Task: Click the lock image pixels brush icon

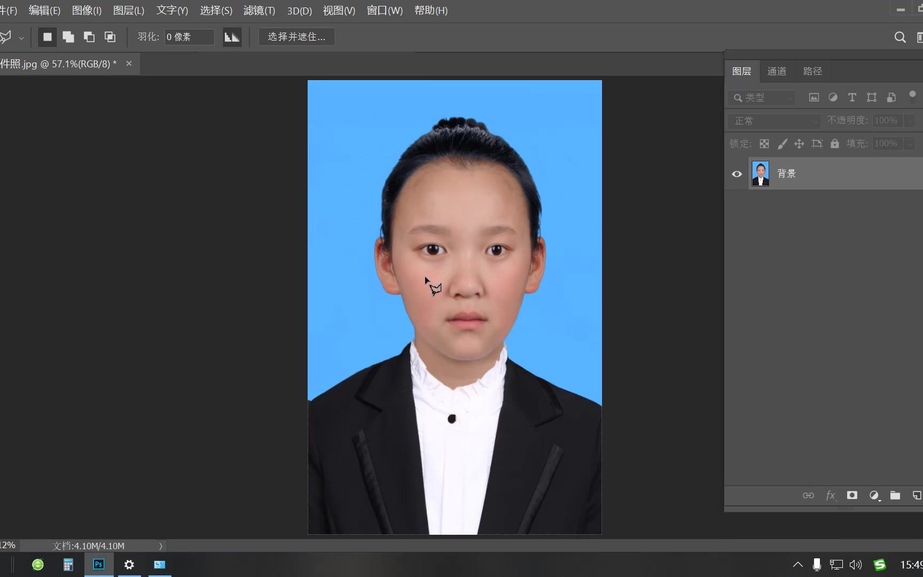Action: (x=782, y=144)
